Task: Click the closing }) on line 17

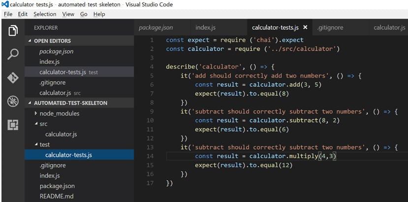Action: pyautogui.click(x=169, y=183)
